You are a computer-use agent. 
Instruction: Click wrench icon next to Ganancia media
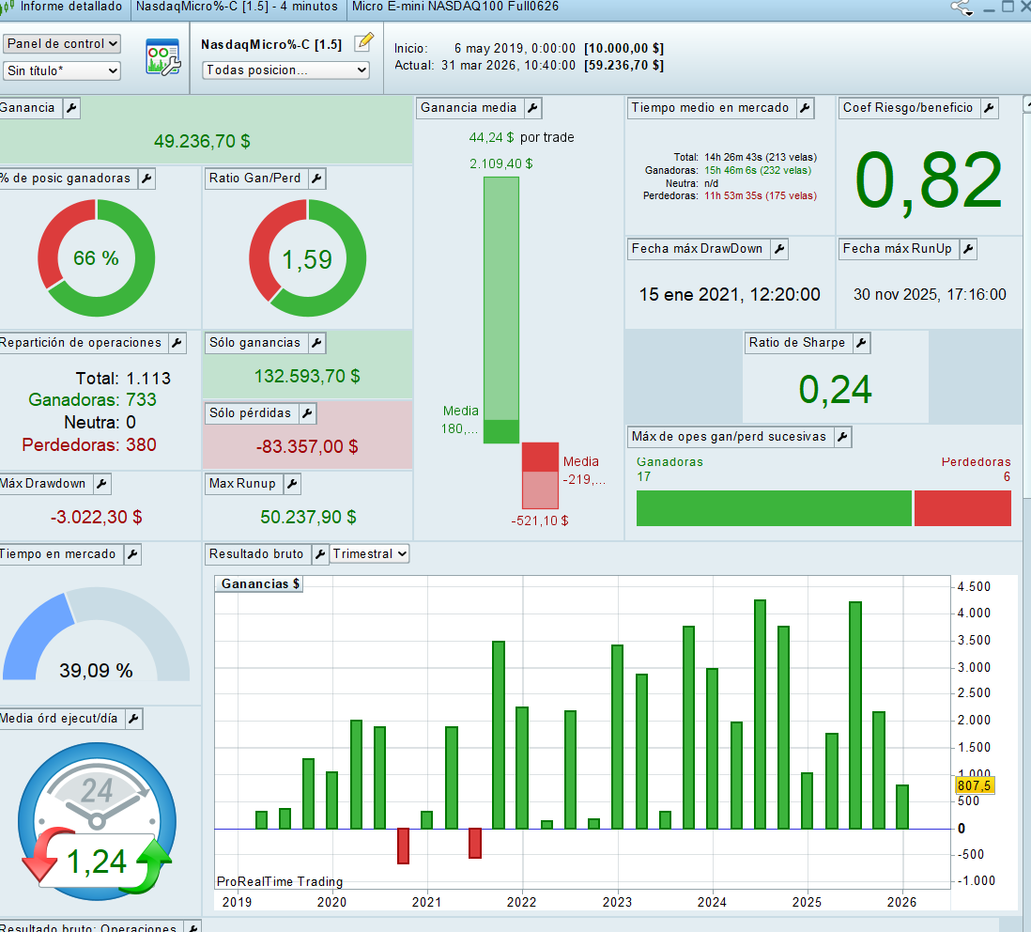click(x=532, y=108)
